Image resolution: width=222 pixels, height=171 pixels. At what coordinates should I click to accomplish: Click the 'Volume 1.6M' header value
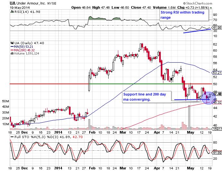[x=164, y=7]
